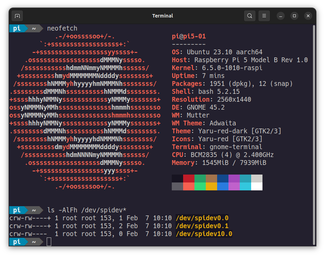
Task: Click the "Ubuntu 23.10 aarch64" OS value
Action: coord(225,52)
